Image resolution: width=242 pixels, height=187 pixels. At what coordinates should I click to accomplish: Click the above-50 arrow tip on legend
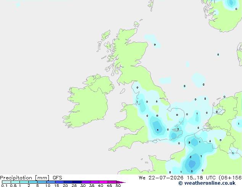click(121, 182)
